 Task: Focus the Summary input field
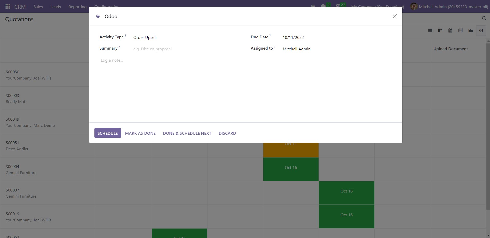[187, 49]
